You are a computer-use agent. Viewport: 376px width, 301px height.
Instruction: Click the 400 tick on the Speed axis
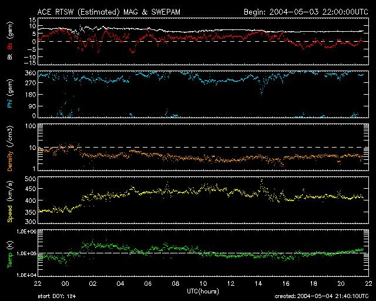[31, 200]
